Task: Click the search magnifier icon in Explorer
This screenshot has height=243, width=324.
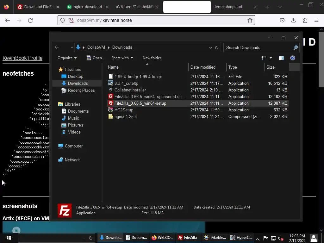Action: coord(296,47)
